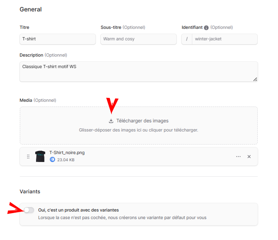
Task: Click Télécharger des images link
Action: point(142,121)
